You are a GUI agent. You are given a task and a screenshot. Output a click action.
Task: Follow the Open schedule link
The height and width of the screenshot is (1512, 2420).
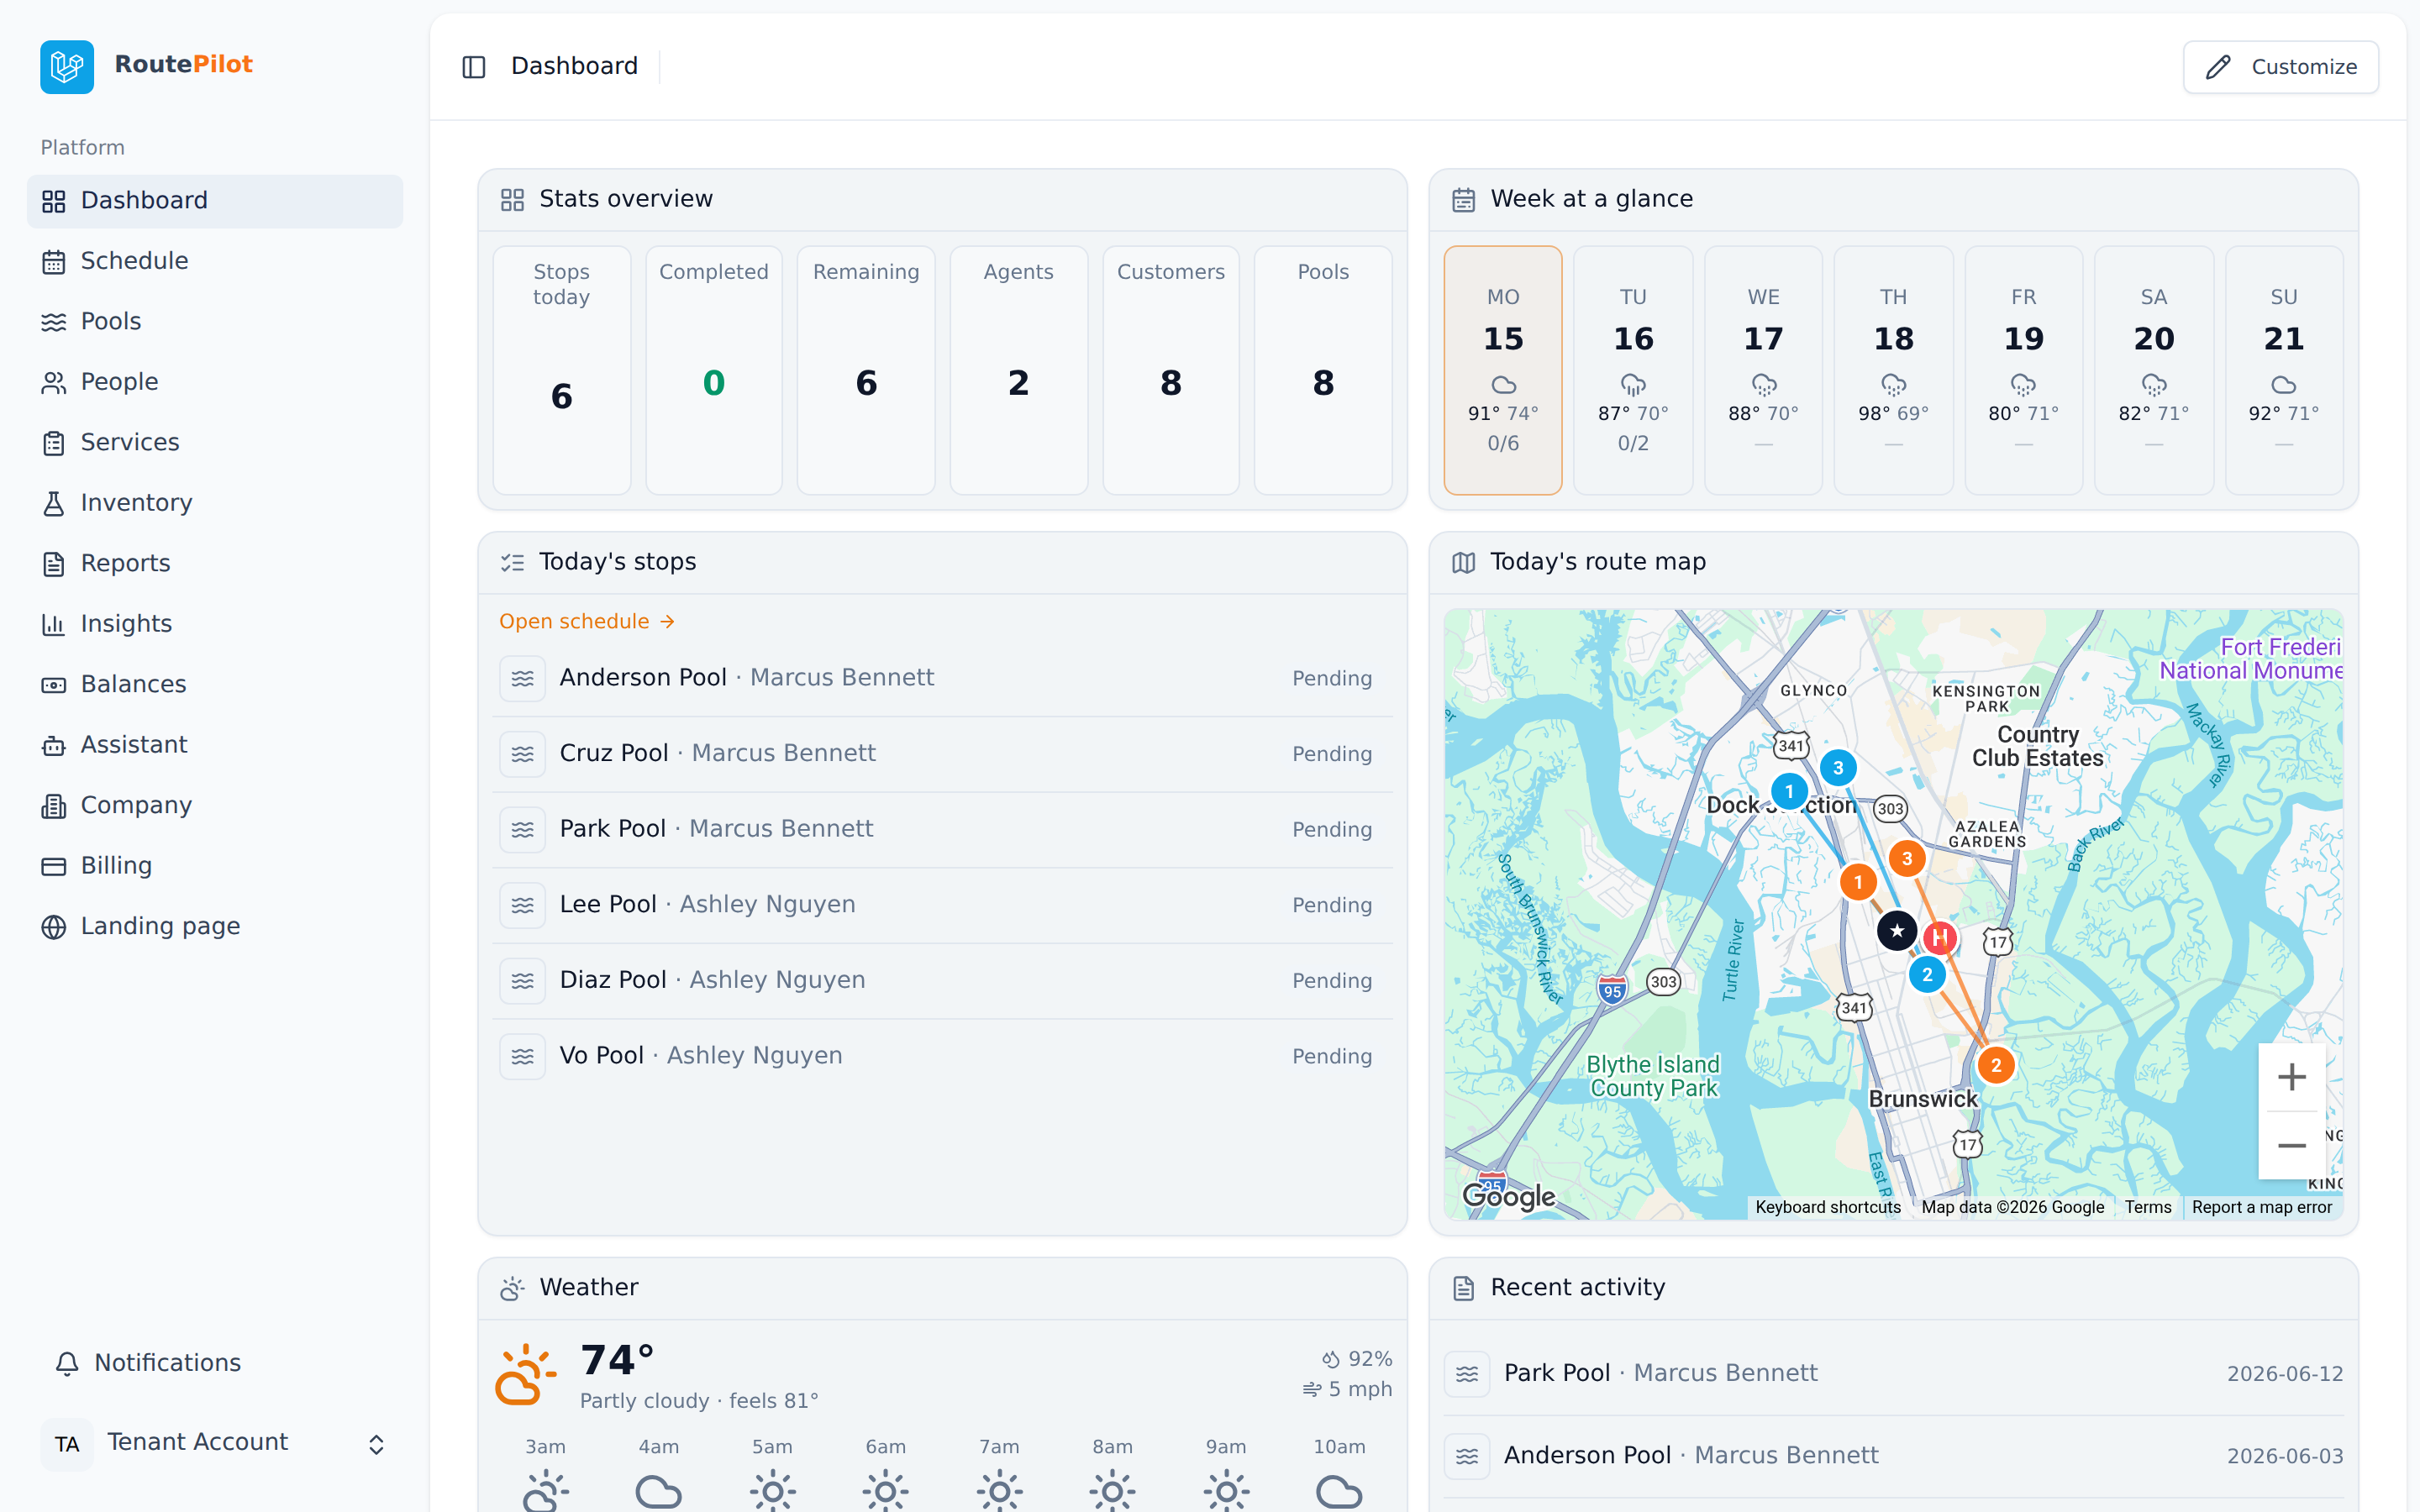pyautogui.click(x=587, y=621)
